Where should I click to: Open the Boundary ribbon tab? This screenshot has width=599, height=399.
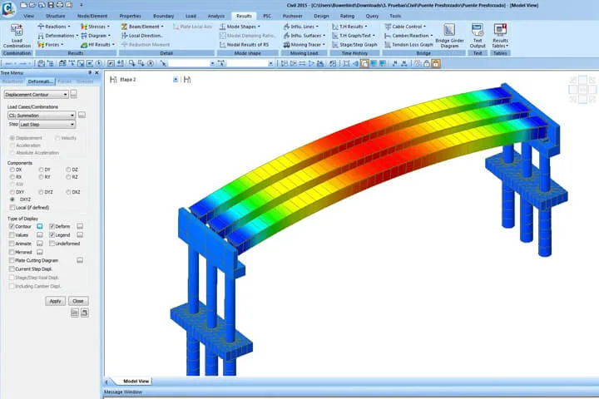pyautogui.click(x=164, y=16)
